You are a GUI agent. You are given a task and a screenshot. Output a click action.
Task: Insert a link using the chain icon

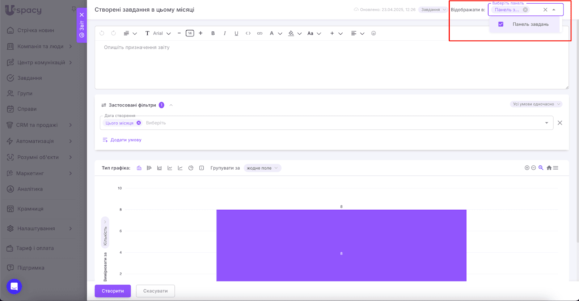[x=259, y=33]
